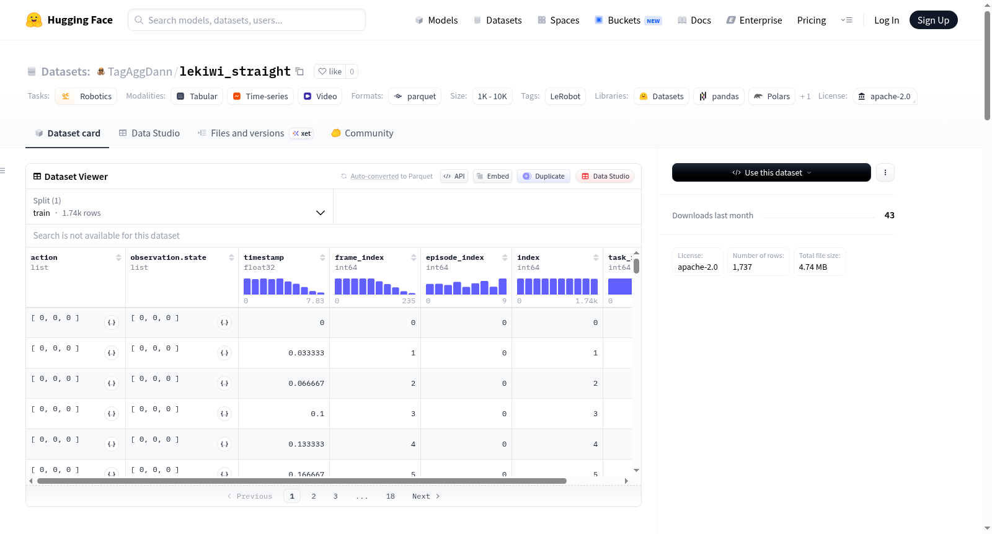Go to the Next table page

click(426, 496)
